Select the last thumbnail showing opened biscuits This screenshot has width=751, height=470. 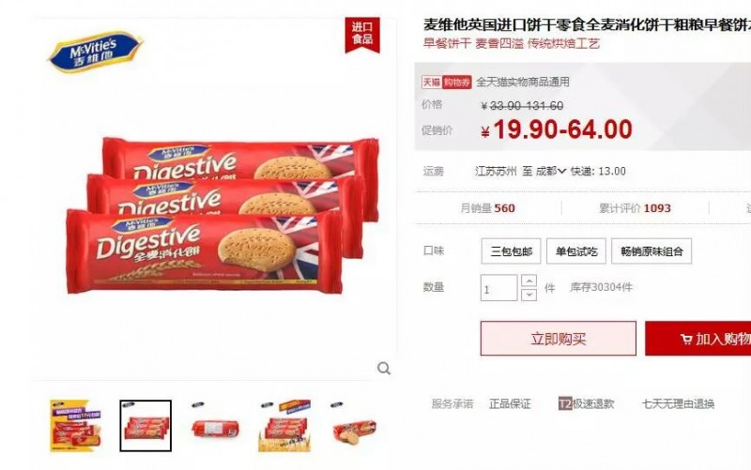point(355,426)
